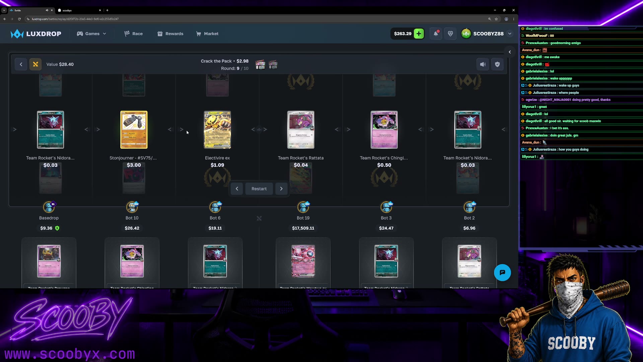Open the live chat support bubble

pos(502,273)
